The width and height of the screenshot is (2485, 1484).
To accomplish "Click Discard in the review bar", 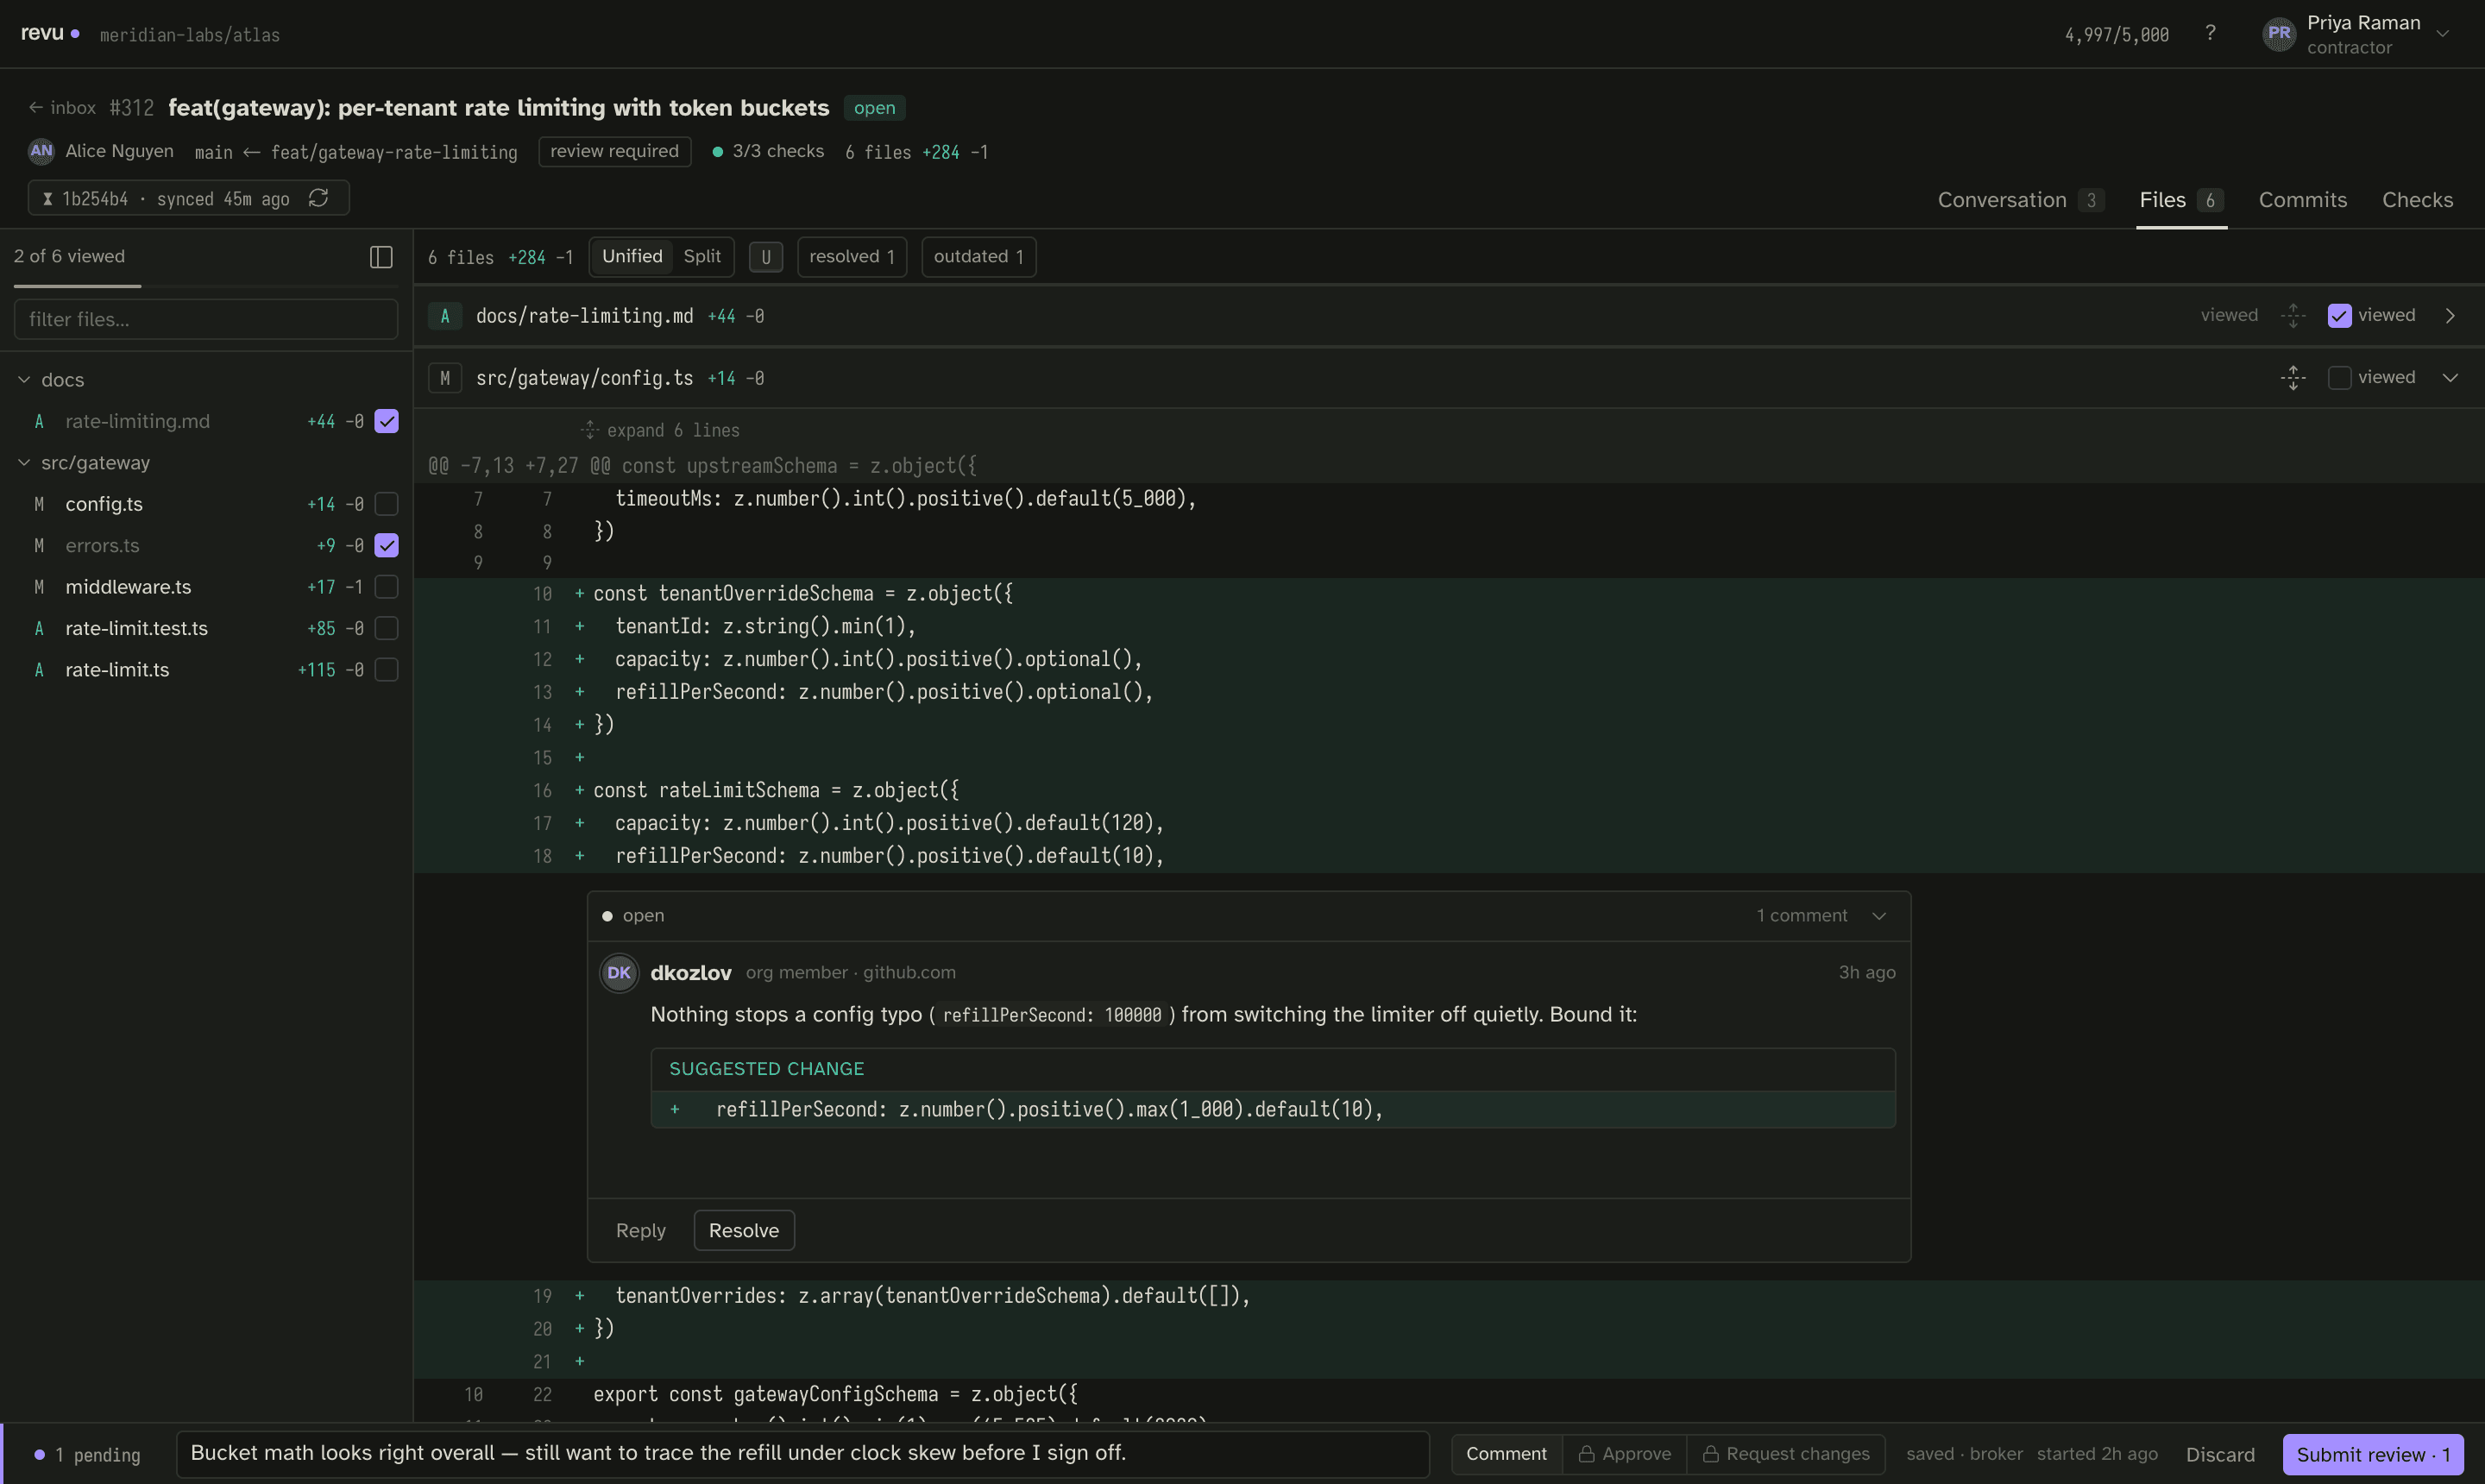I will pos(2220,1455).
